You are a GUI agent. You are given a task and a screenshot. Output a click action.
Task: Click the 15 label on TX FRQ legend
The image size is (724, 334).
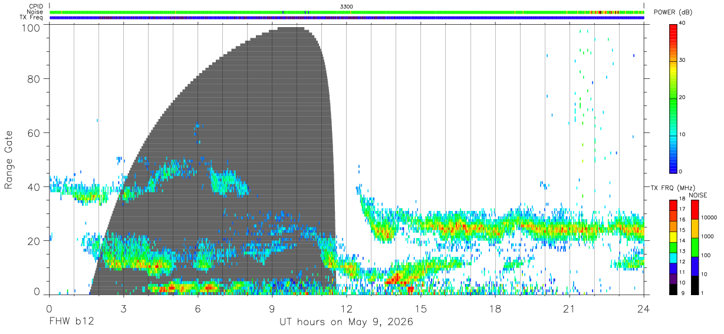(x=683, y=230)
